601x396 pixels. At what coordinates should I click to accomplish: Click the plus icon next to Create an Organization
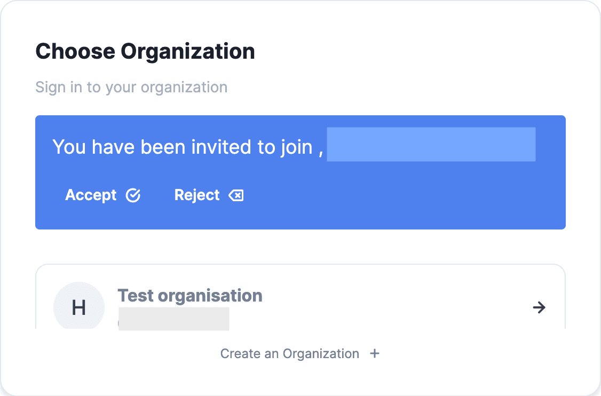click(375, 353)
